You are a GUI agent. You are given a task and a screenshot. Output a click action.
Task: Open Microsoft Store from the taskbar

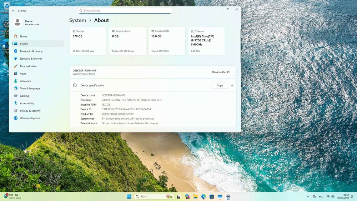point(212,196)
